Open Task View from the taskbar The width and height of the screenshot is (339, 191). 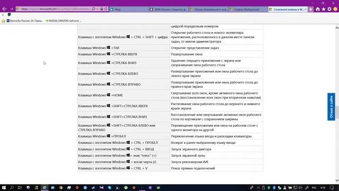click(x=20, y=187)
